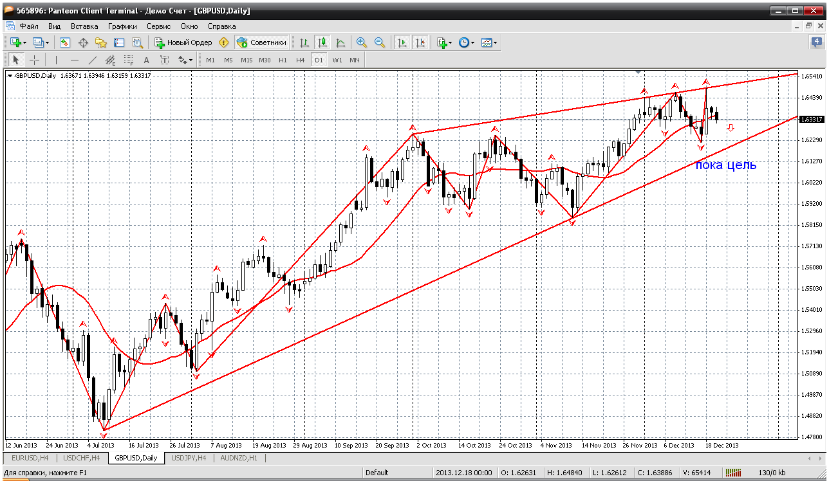Select the crosshair tool
This screenshot has height=481, width=829.
click(x=34, y=60)
